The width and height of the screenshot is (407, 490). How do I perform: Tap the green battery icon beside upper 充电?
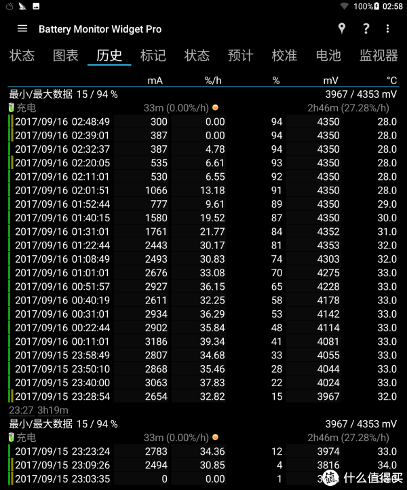pyautogui.click(x=12, y=107)
